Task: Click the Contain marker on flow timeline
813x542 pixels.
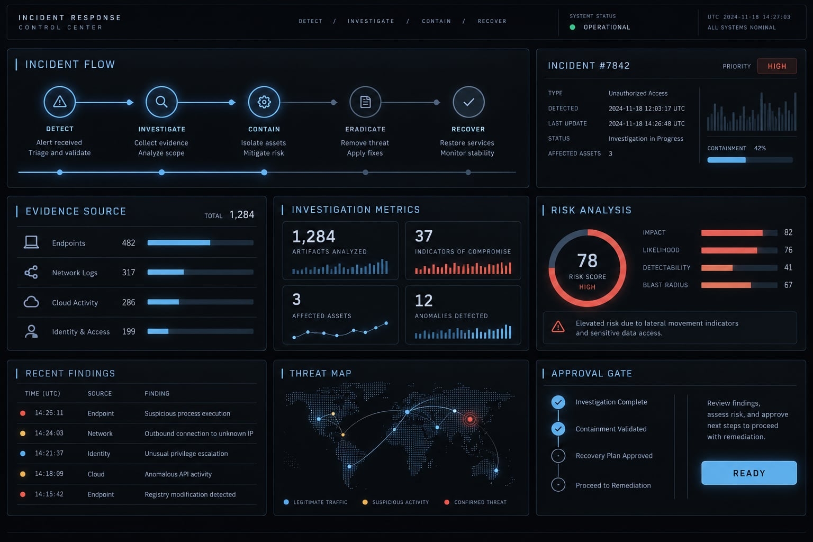Action: coord(264,172)
